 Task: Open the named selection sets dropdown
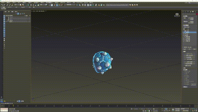71,5
